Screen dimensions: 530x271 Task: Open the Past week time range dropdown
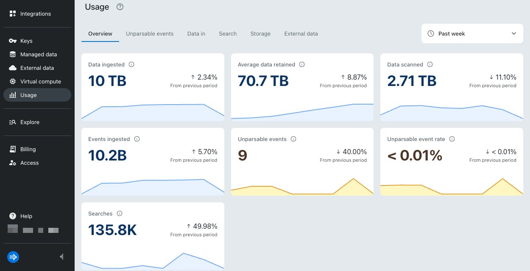[x=472, y=33]
